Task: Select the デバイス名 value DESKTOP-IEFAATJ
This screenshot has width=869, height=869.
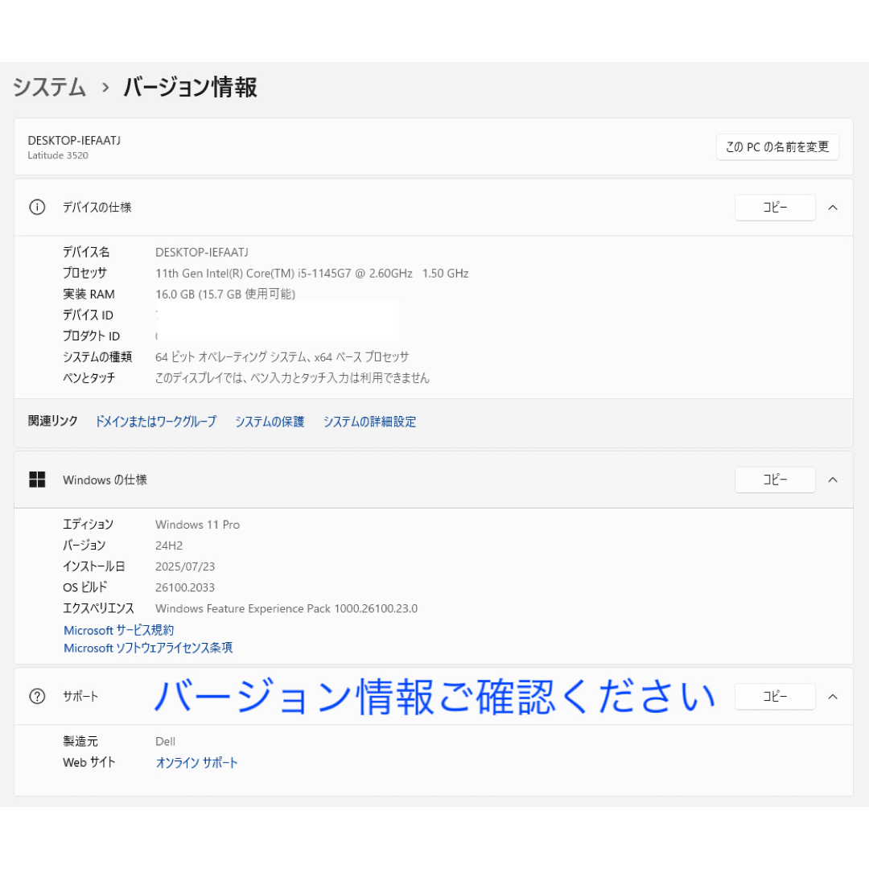Action: tap(202, 252)
